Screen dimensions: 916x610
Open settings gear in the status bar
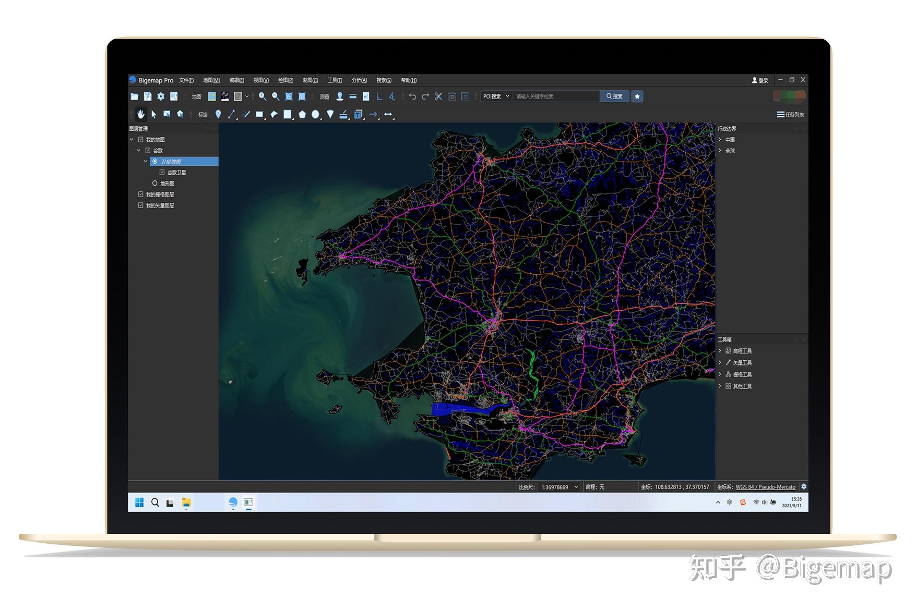coord(804,486)
